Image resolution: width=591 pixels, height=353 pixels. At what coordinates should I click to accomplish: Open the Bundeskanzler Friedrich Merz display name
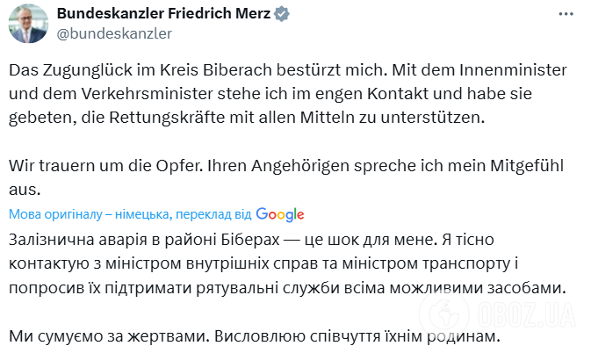pyautogui.click(x=163, y=14)
